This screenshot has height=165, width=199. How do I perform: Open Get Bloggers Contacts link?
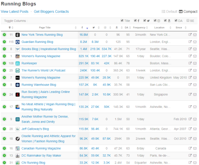click(51, 12)
